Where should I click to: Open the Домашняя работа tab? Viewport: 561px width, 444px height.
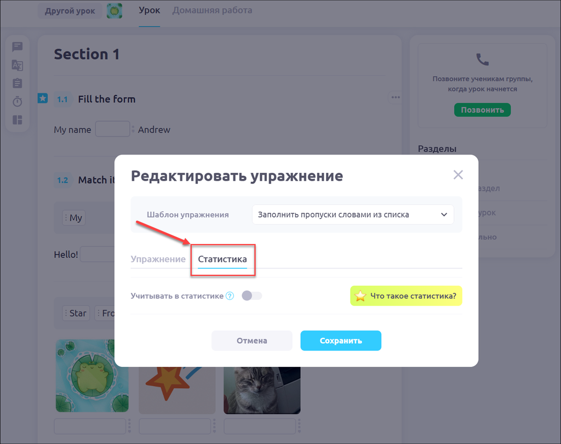tap(212, 10)
